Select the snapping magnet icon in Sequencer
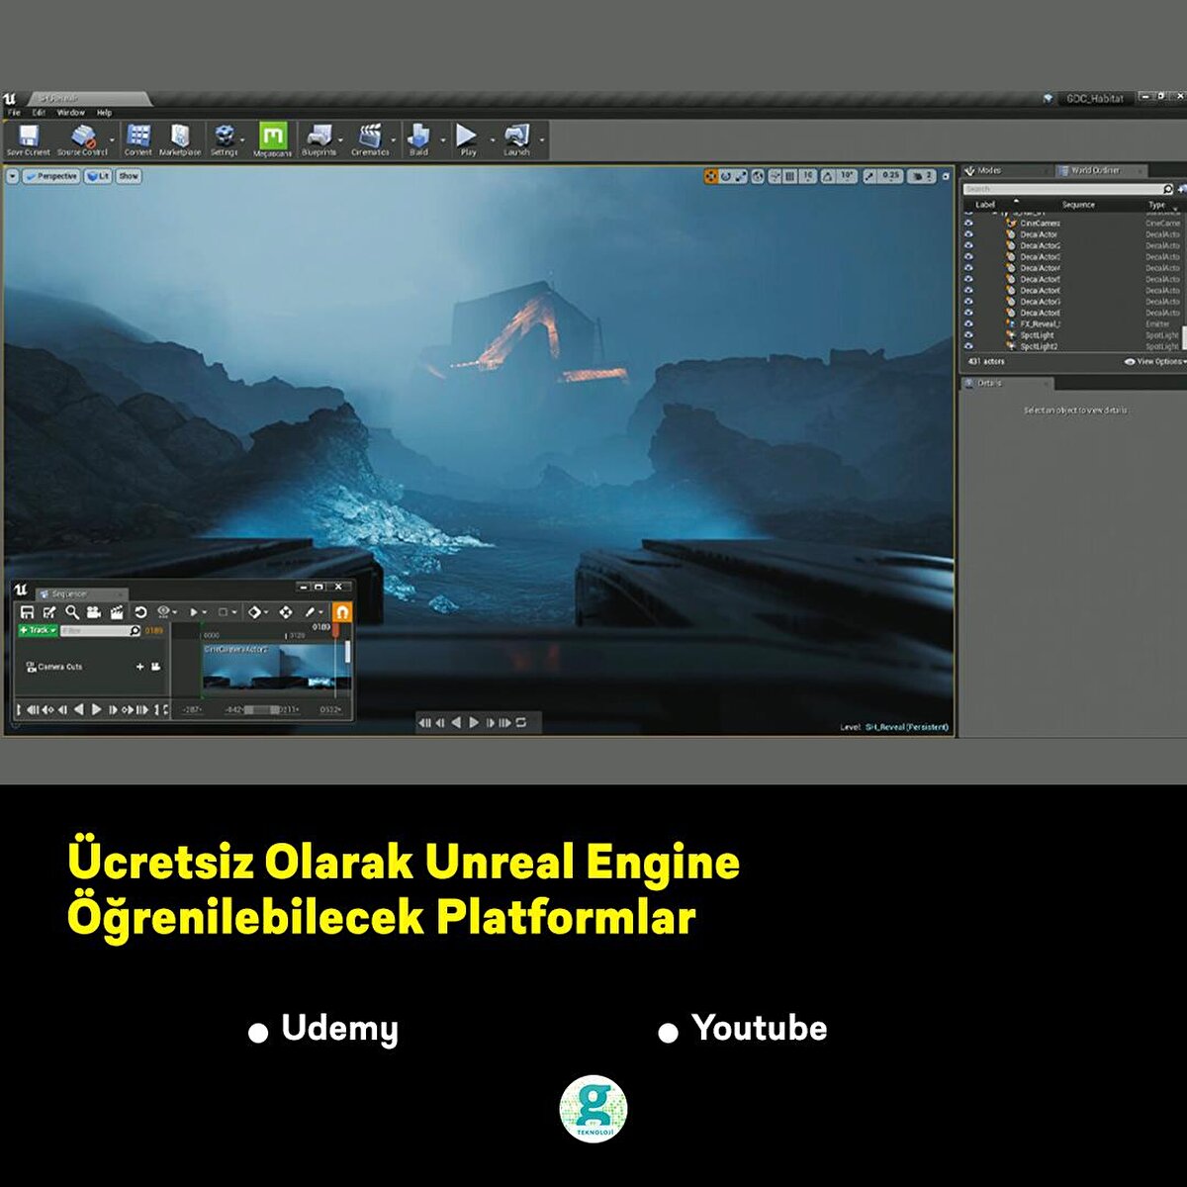This screenshot has width=1187, height=1187. pos(342,611)
